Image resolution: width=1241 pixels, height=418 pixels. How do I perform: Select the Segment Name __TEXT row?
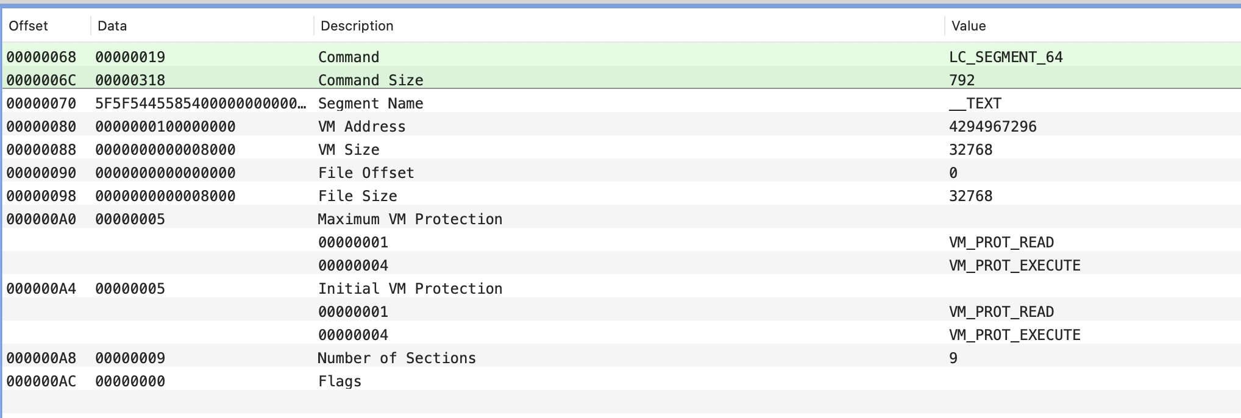click(x=622, y=104)
